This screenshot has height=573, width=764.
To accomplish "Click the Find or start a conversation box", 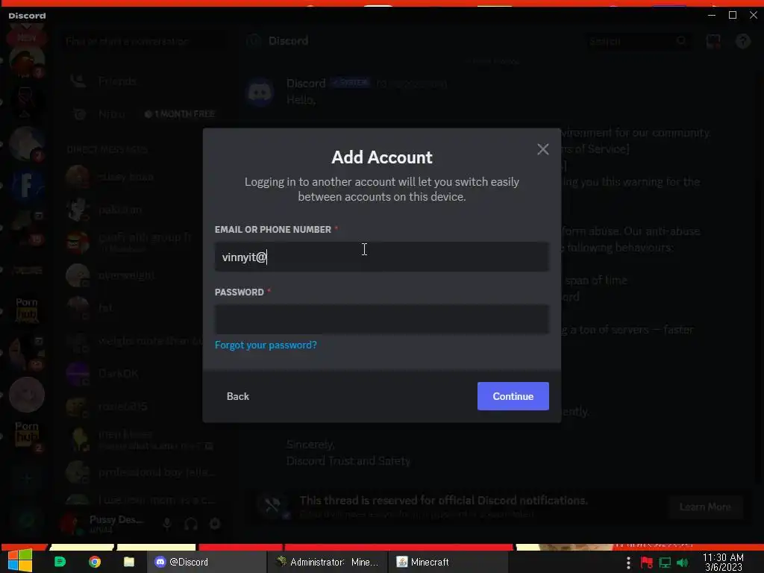I will (144, 42).
